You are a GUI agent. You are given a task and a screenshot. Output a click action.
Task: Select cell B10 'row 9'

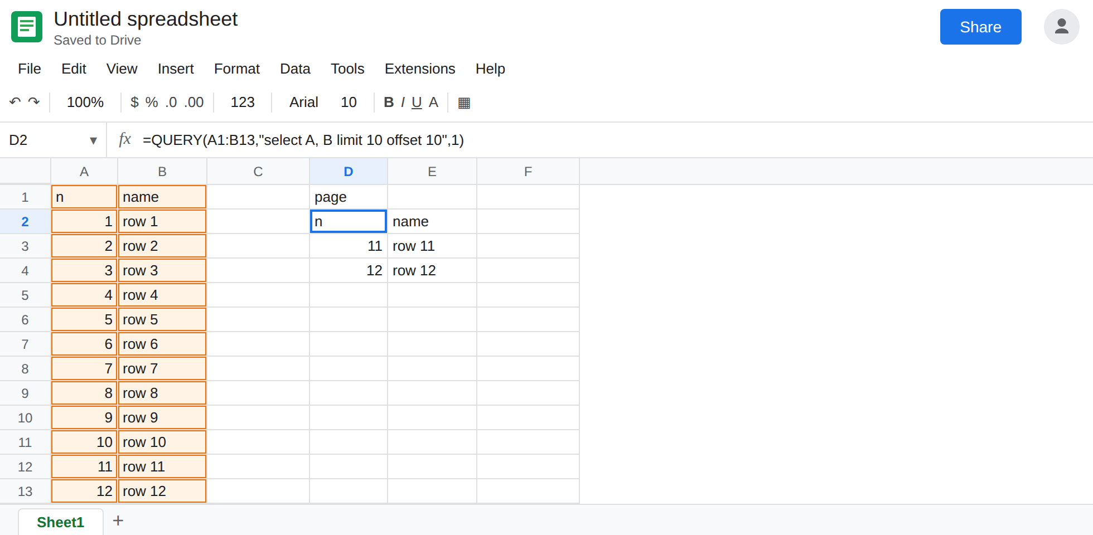[x=162, y=418]
